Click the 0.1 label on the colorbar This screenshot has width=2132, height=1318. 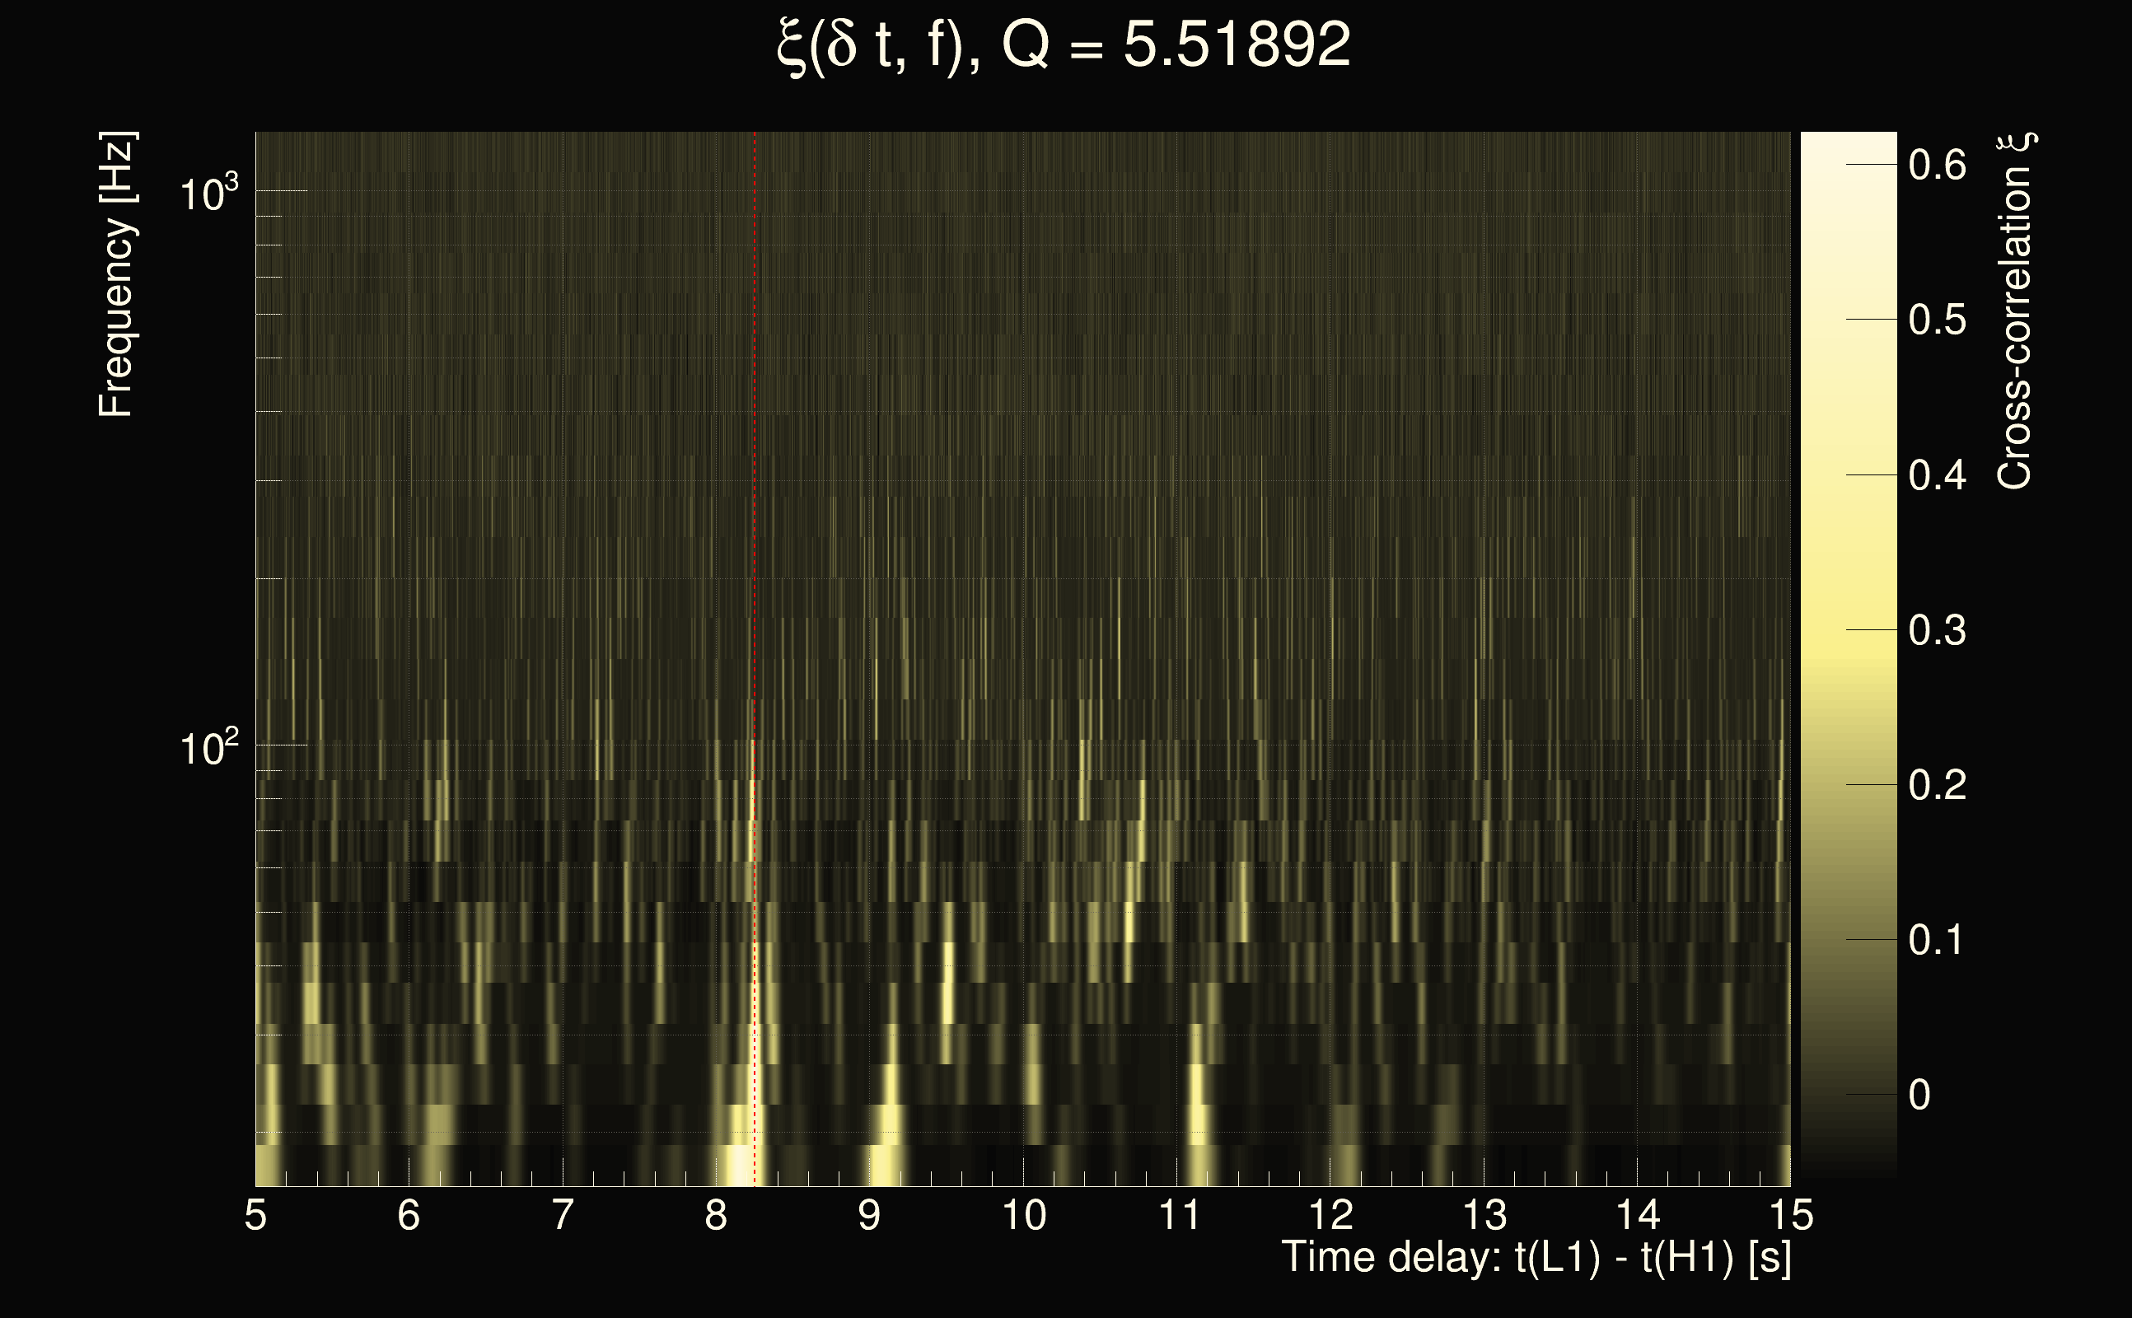tap(1937, 941)
